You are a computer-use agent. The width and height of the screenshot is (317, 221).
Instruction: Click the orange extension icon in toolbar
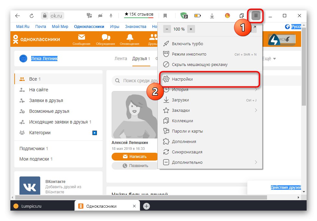227,16
